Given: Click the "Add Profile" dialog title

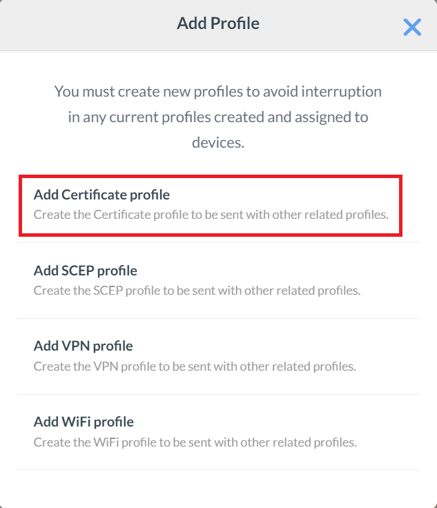Looking at the screenshot, I should click(x=218, y=23).
